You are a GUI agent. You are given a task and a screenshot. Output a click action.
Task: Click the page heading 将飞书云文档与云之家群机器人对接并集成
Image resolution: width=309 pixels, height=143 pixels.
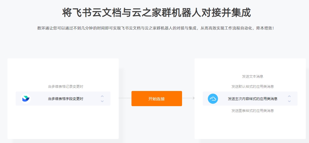pyautogui.click(x=156, y=13)
